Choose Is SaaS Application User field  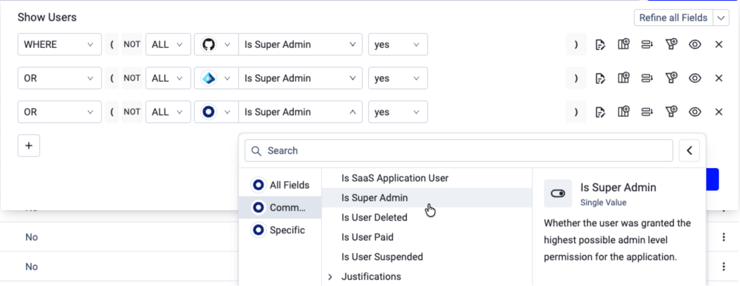tap(427, 178)
